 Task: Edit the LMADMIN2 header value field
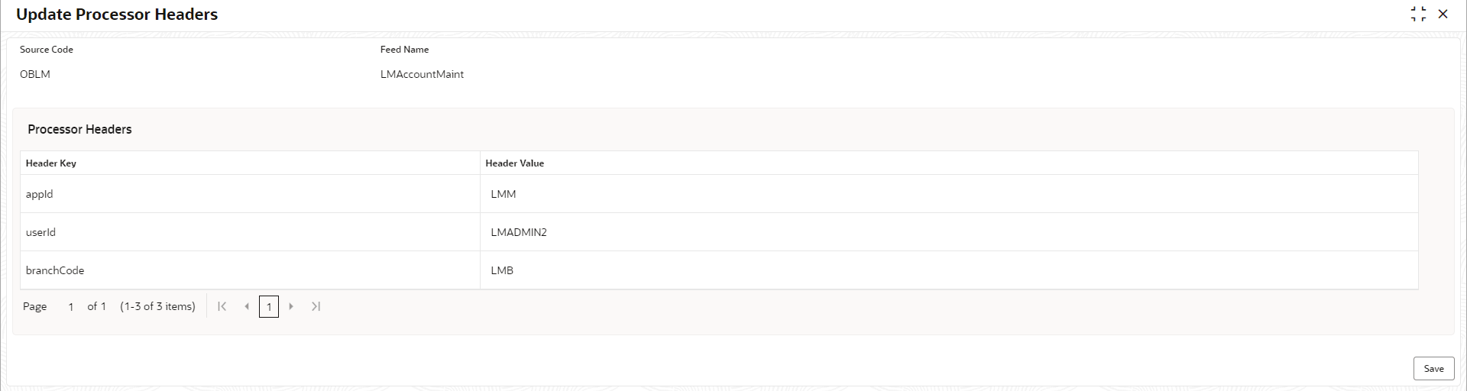click(949, 232)
